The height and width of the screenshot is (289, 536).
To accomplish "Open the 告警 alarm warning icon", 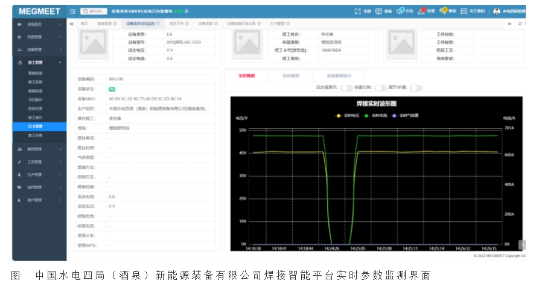I will tap(422, 11).
